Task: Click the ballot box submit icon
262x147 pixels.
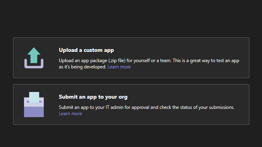Action: pos(34,105)
